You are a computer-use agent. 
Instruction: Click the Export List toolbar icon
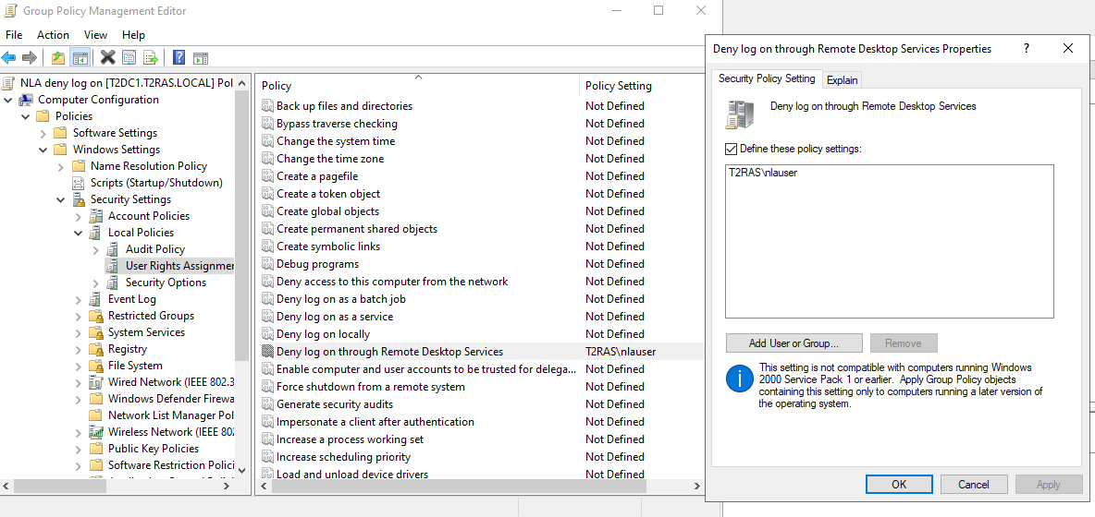[x=151, y=57]
